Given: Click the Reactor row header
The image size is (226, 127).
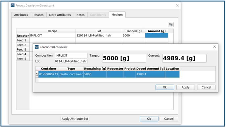Looking at the screenshot, I should pyautogui.click(x=23, y=36).
